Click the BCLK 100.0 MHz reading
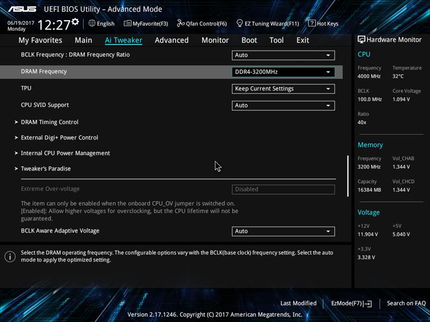430x322 pixels. 370,99
